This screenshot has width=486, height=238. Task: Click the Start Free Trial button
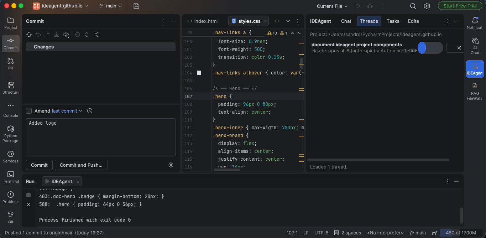pyautogui.click(x=460, y=6)
